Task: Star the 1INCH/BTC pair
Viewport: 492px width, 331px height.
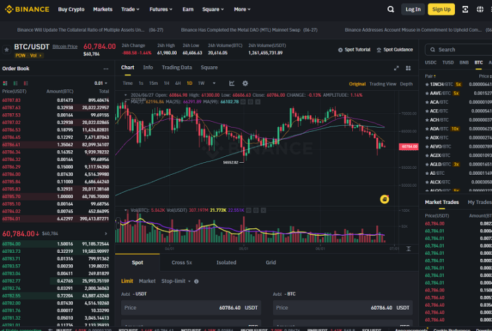Action: 426,84
